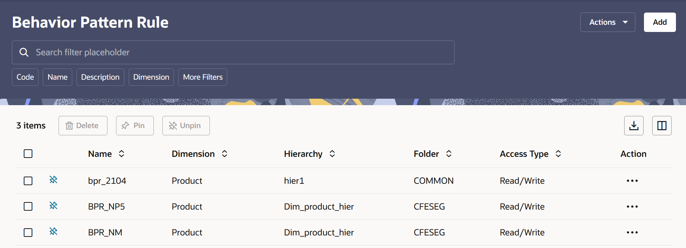Check the checkbox for BPR_NM row
Screen dimensions: 686x248
click(x=28, y=233)
